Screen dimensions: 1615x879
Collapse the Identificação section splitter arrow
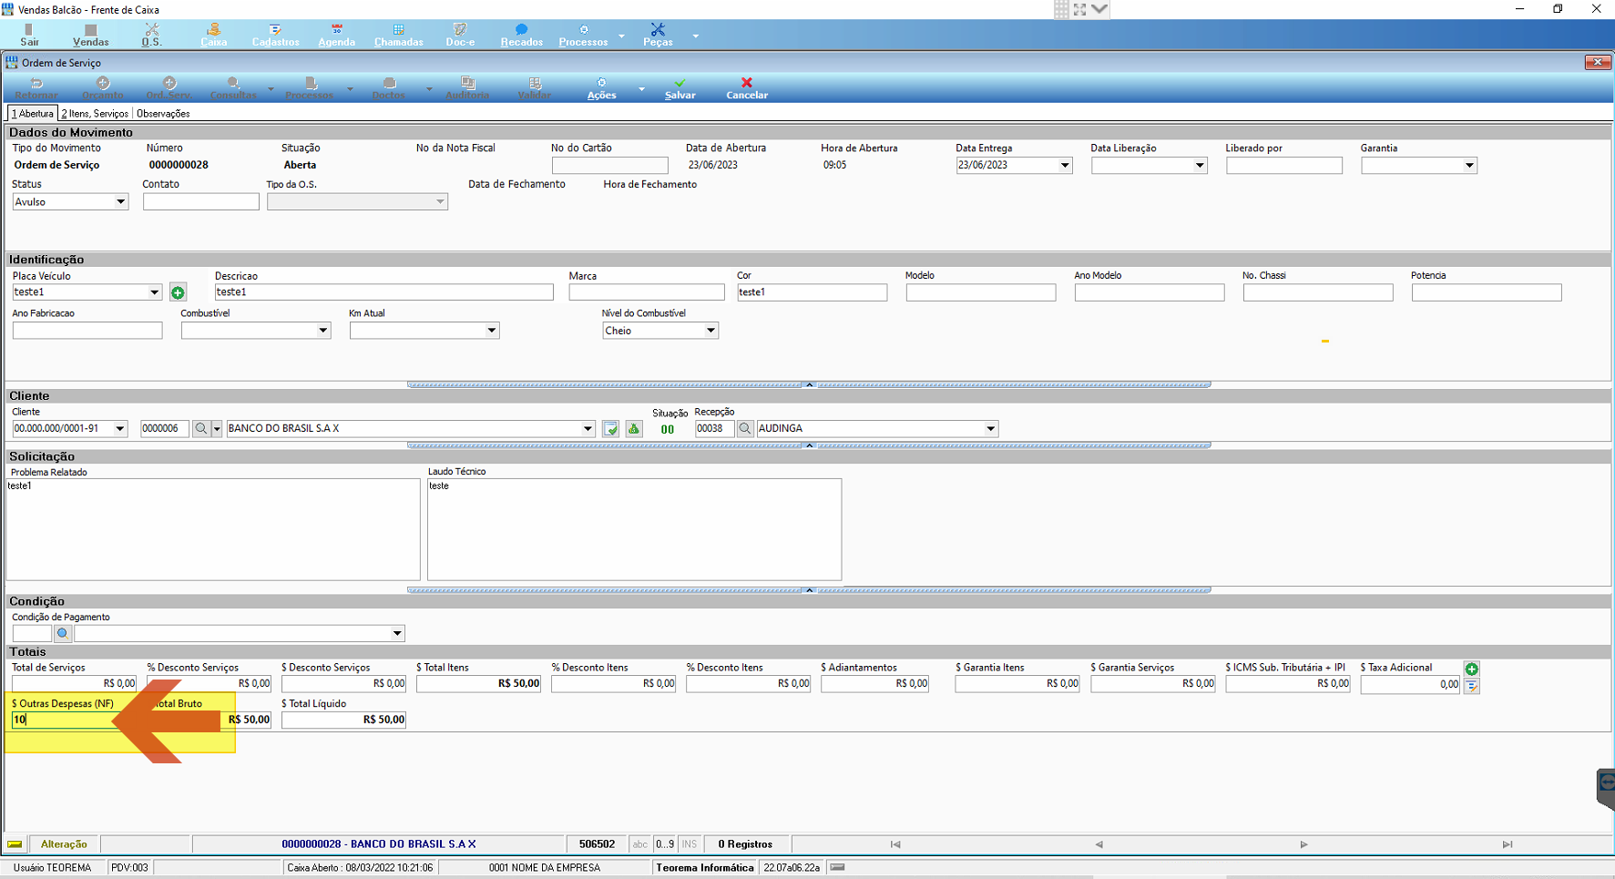(x=809, y=384)
